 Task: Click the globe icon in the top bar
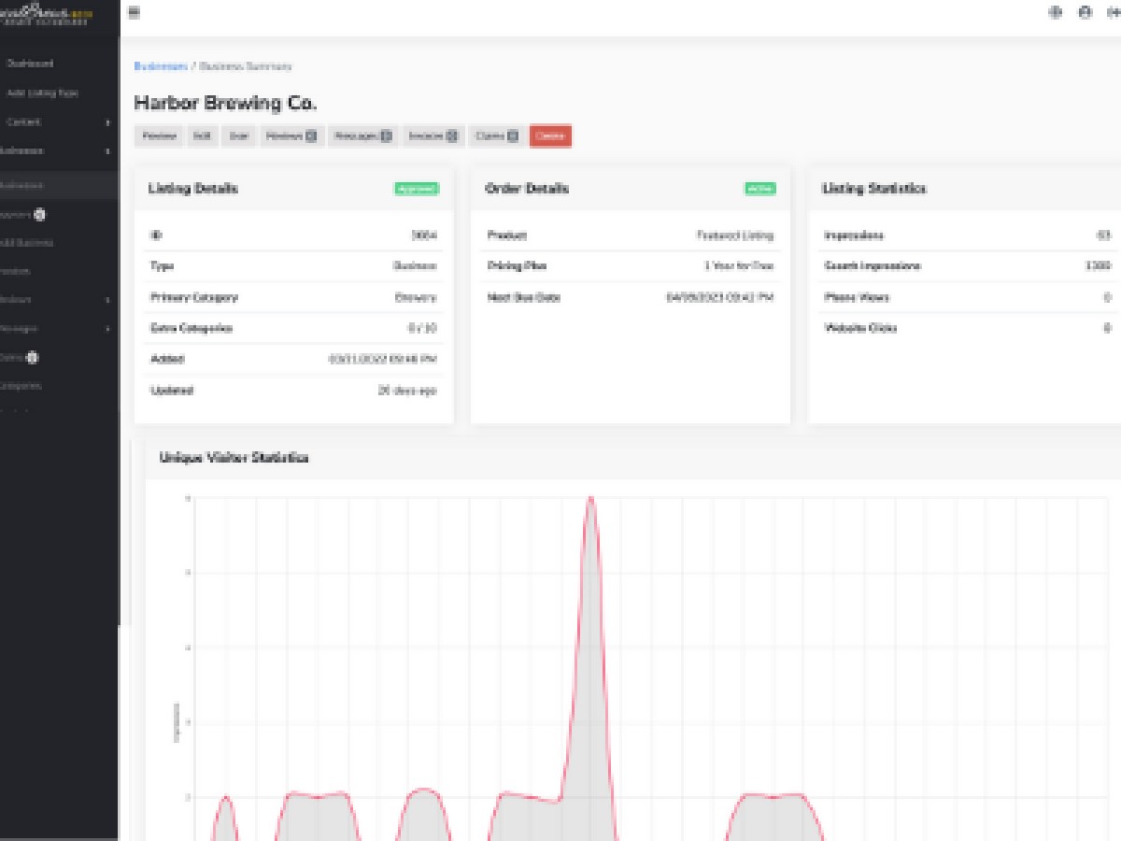click(x=1056, y=13)
